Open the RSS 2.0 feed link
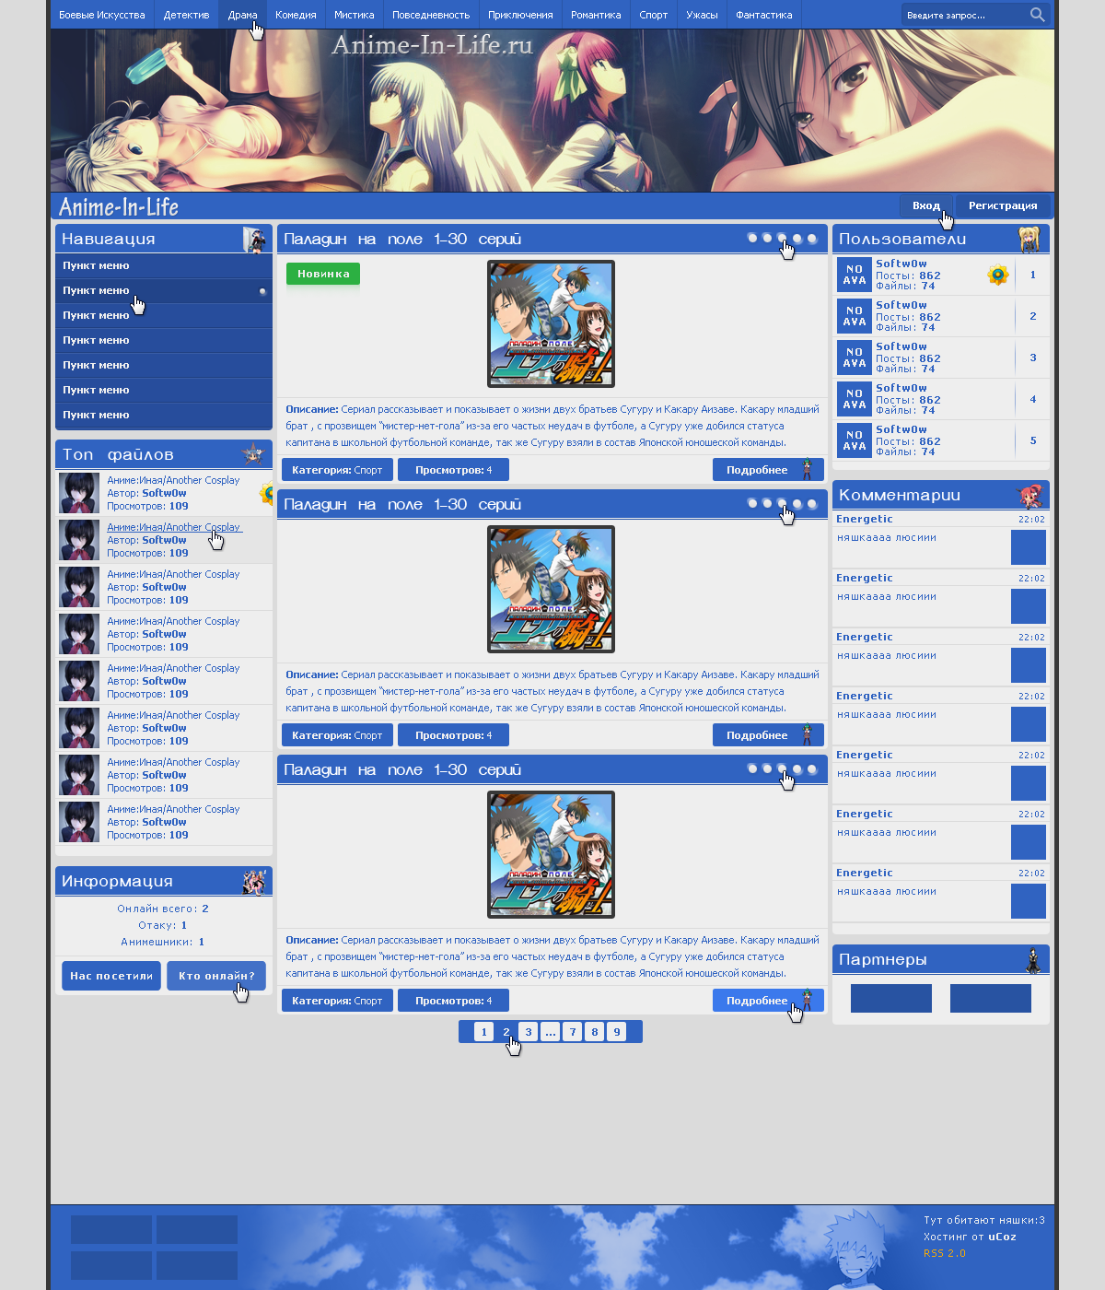 (x=945, y=1253)
